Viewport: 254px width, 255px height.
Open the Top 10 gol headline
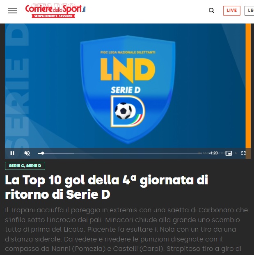(x=107, y=187)
